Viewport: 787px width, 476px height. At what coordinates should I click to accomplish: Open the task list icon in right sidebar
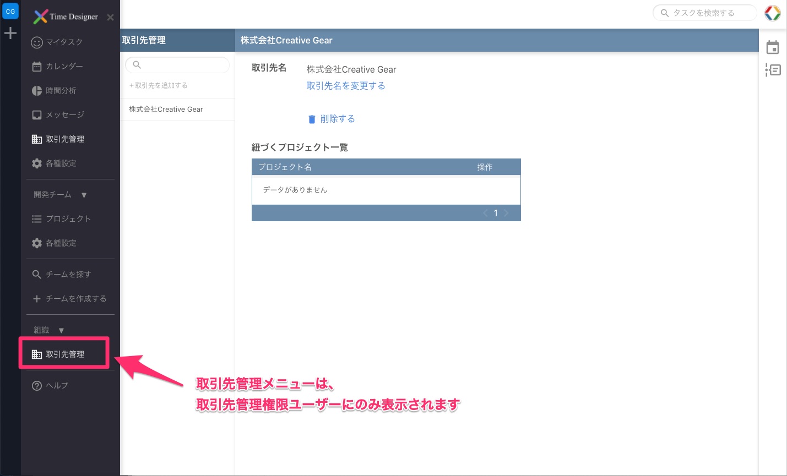(773, 70)
